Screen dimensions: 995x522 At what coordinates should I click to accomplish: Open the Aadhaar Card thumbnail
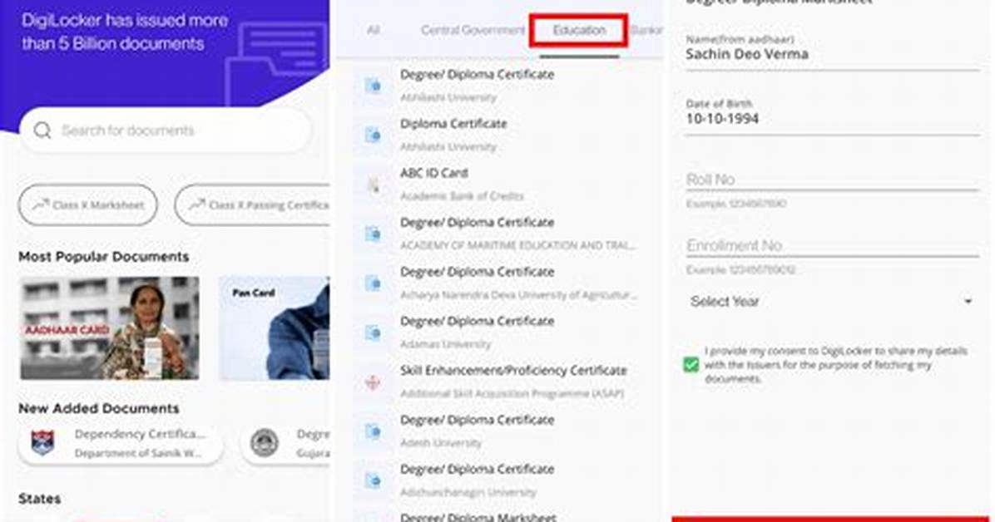[x=110, y=328]
